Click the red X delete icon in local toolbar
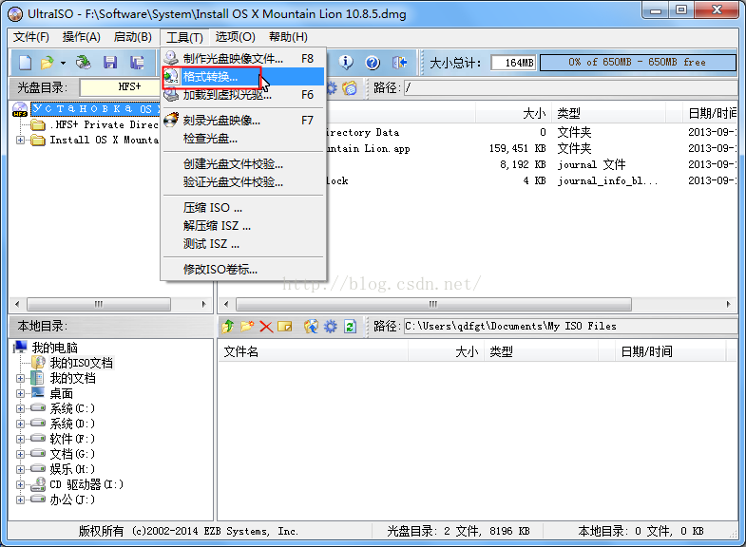This screenshot has height=547, width=746. click(266, 327)
